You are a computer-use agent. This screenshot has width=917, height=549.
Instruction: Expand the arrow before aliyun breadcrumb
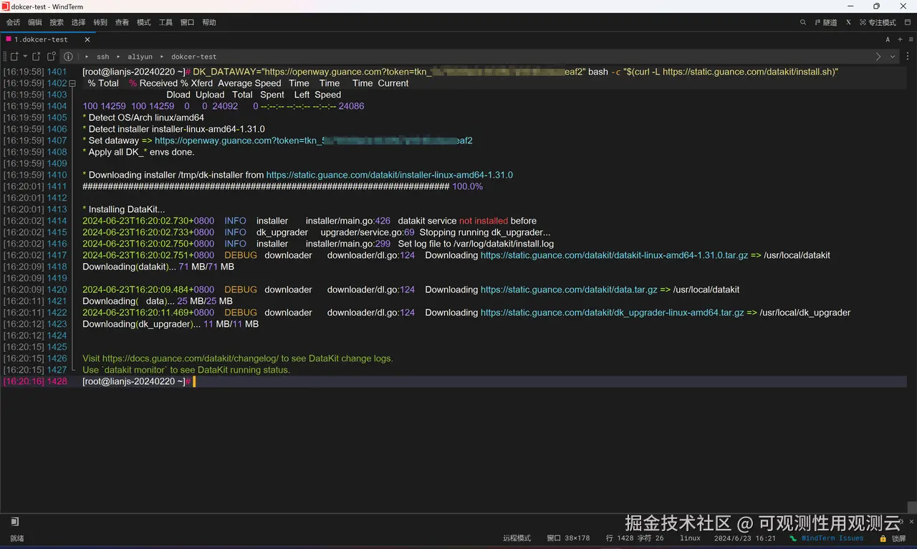pos(119,57)
